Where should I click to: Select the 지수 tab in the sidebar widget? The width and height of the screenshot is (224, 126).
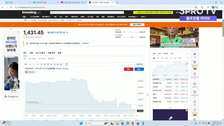tap(160, 54)
